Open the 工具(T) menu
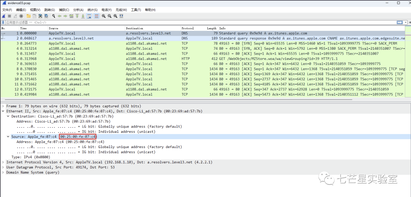 coord(136,10)
